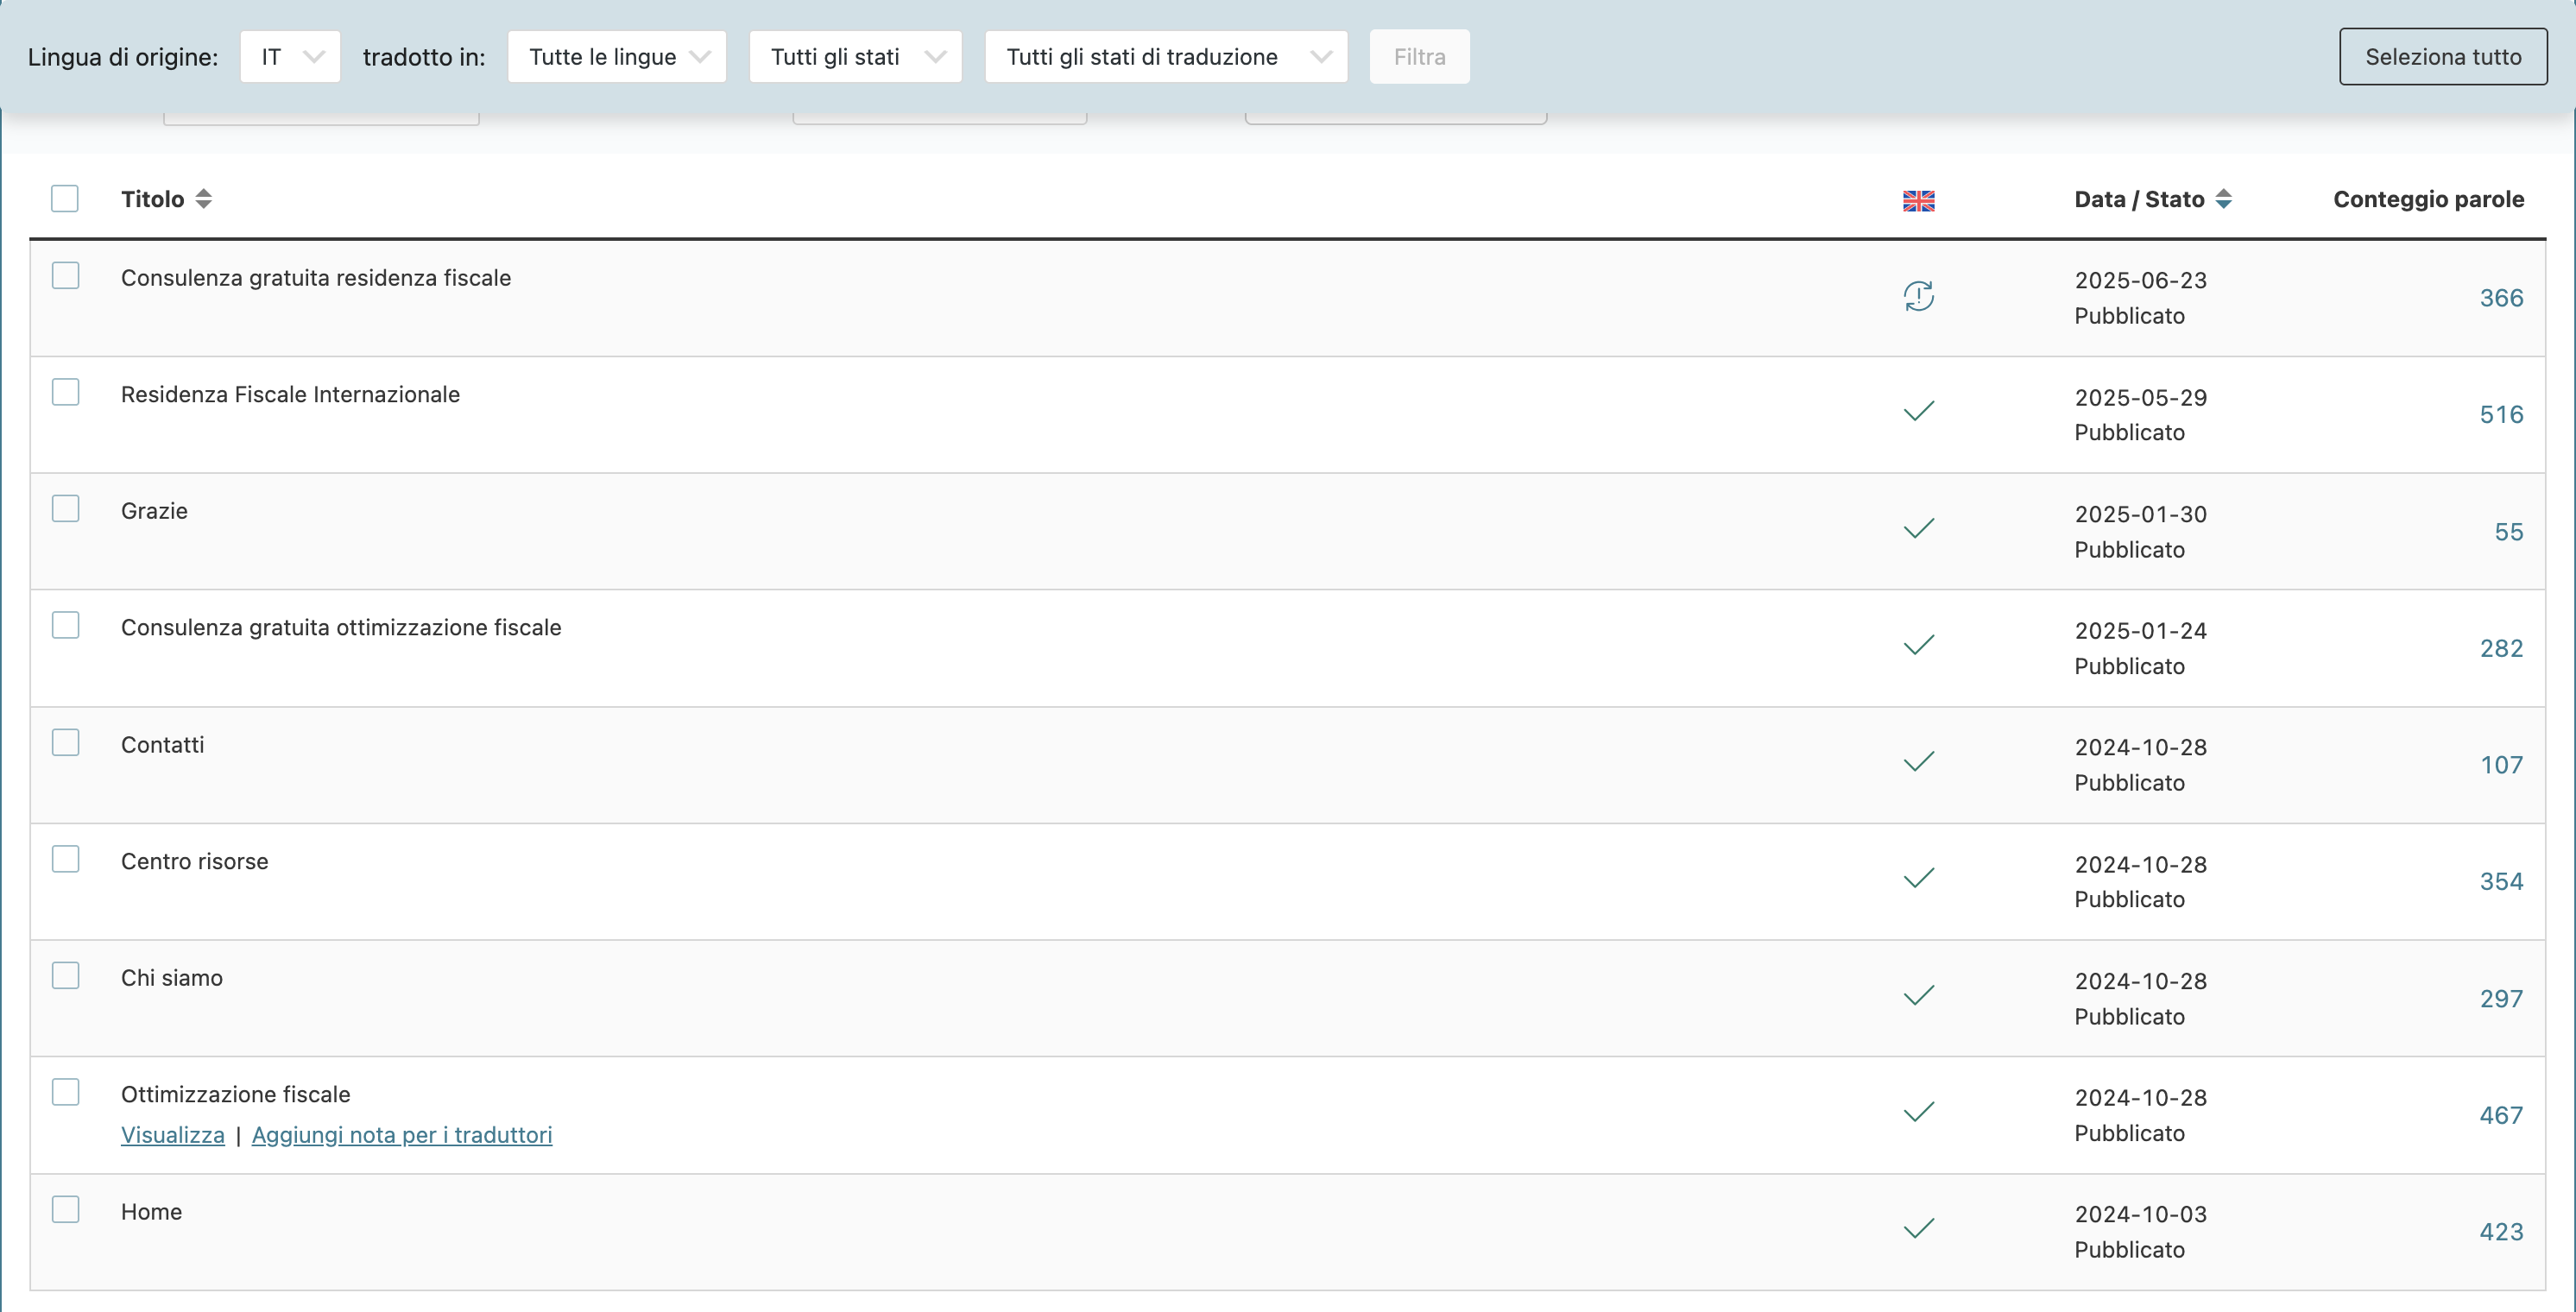The height and width of the screenshot is (1312, 2576).
Task: Click translation checkmark in Contatti row
Action: (1918, 762)
